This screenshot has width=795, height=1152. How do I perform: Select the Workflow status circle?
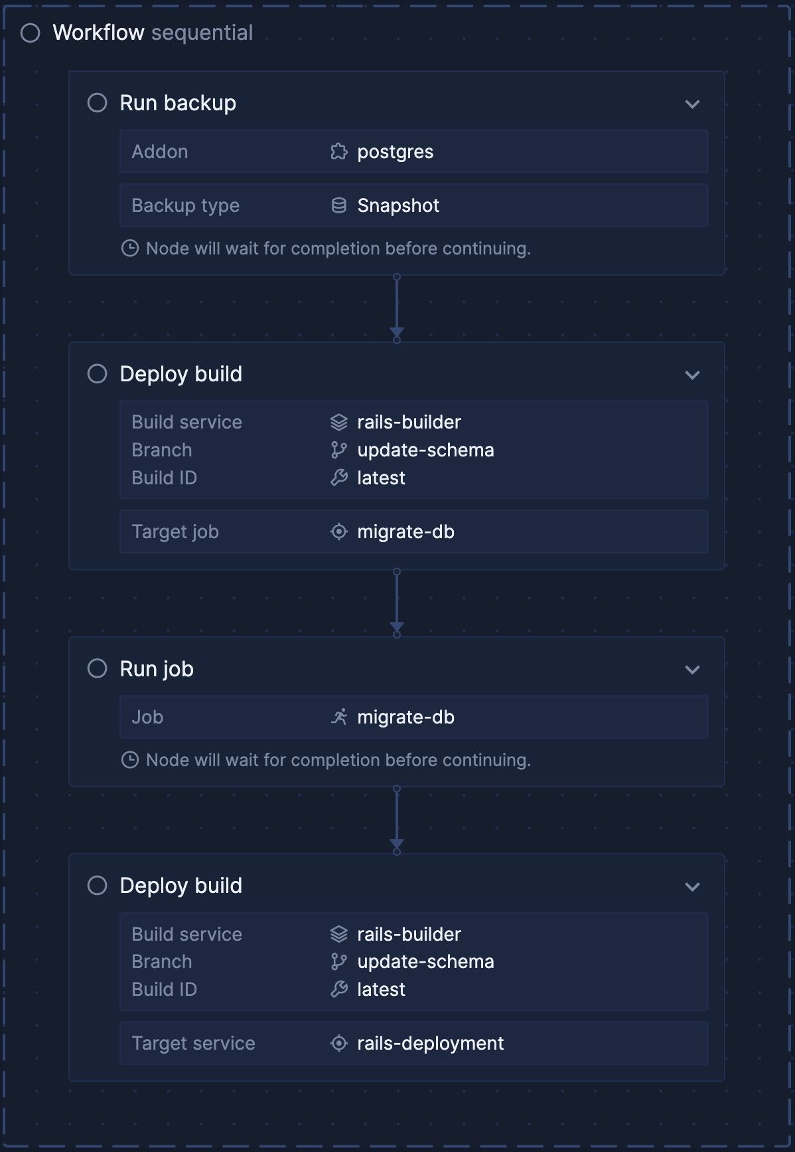29,32
